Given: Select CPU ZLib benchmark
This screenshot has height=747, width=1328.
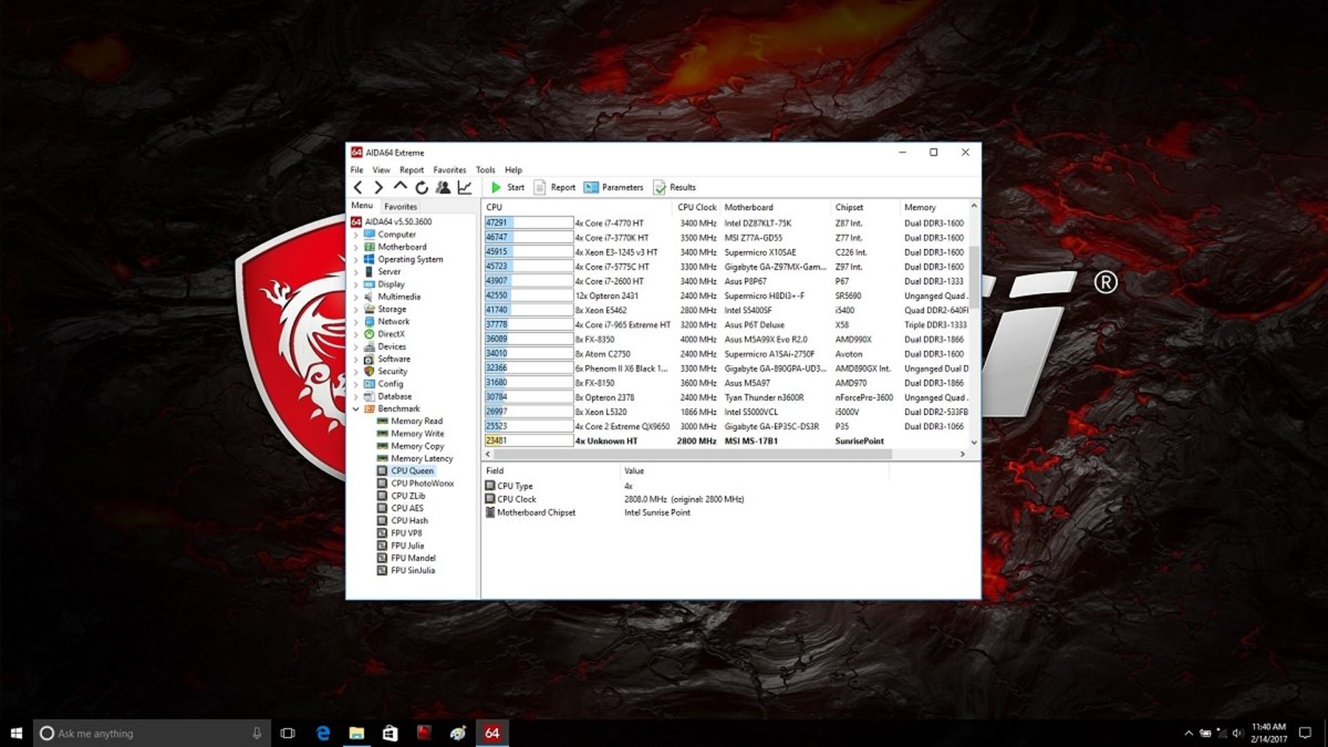Looking at the screenshot, I should tap(407, 496).
